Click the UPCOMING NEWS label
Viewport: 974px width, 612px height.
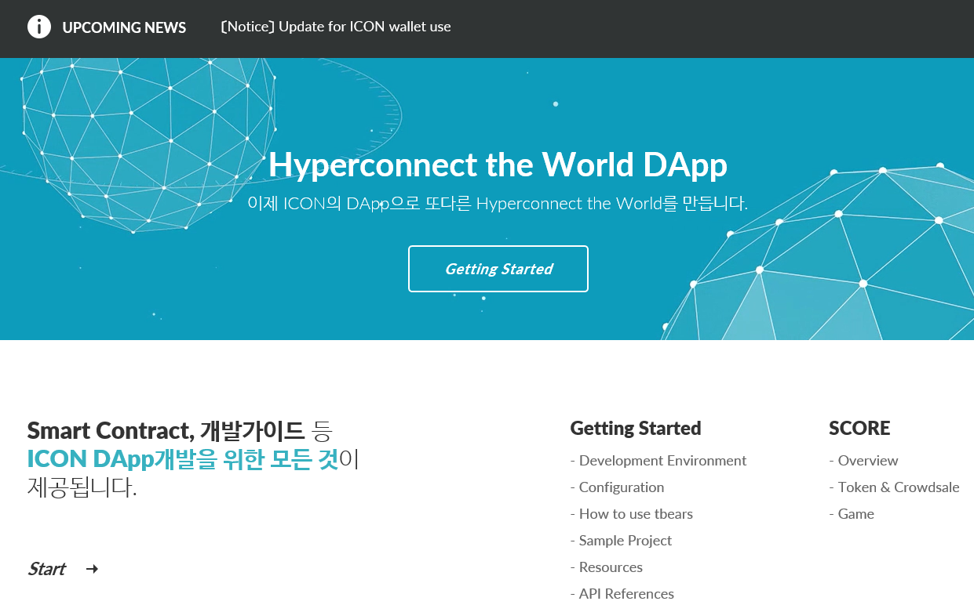124,27
